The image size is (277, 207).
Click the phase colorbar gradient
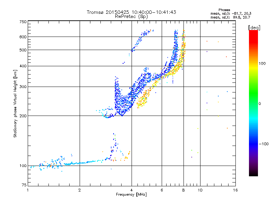[x=253, y=103]
